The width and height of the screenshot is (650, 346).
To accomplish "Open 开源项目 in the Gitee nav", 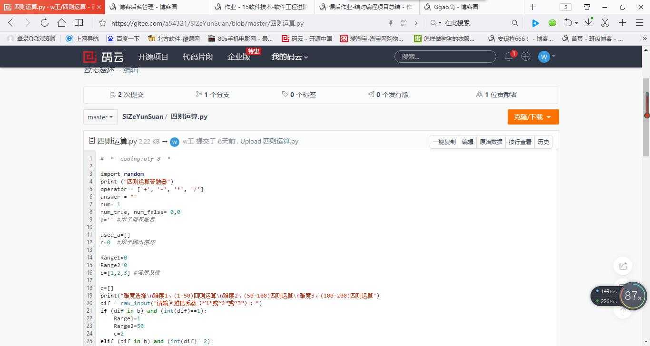I will 153,57.
